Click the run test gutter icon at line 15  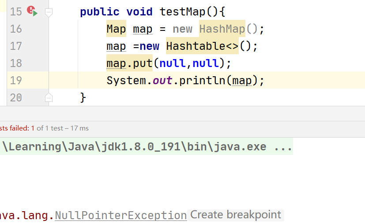(x=32, y=11)
